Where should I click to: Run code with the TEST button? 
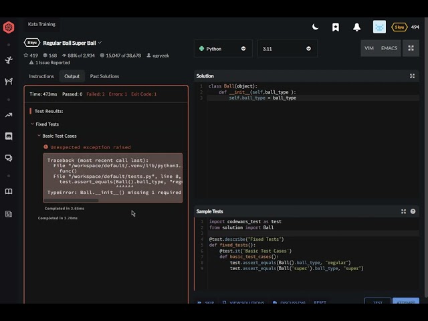(378, 301)
